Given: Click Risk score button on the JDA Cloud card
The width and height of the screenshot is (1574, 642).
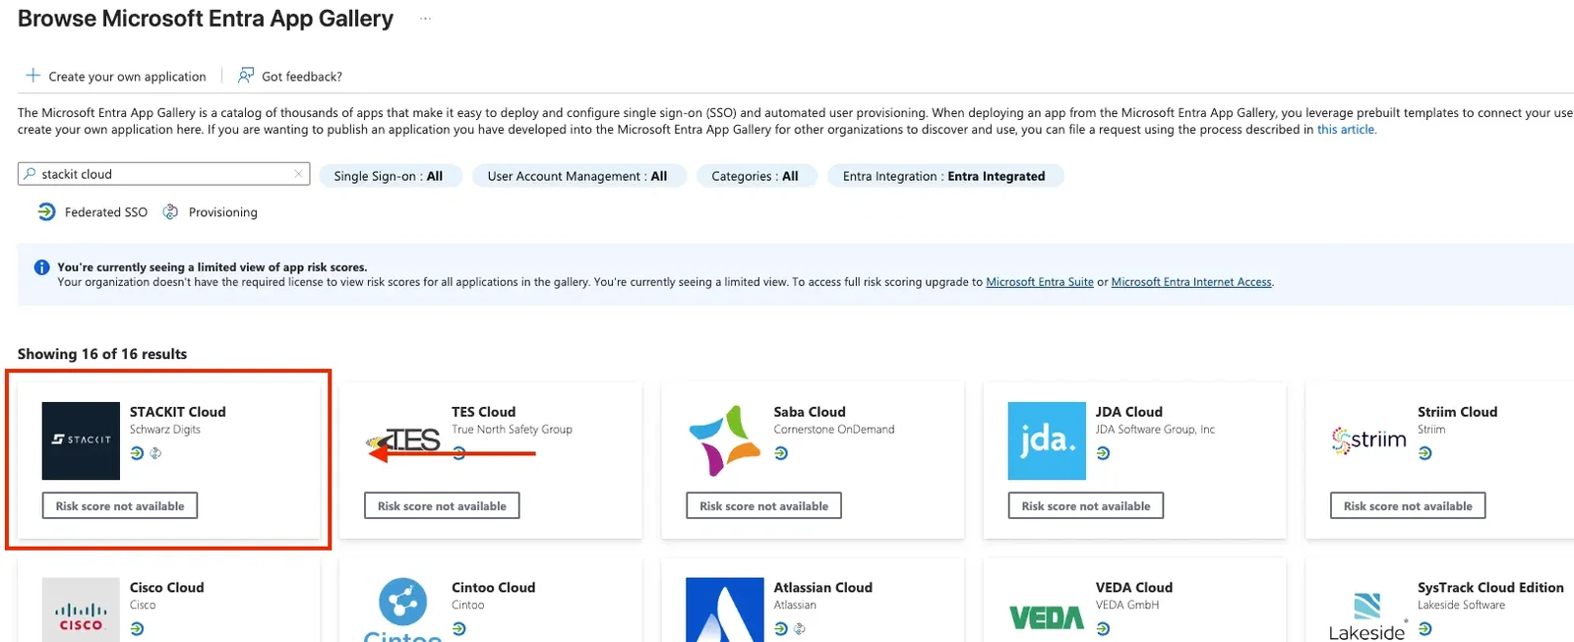Looking at the screenshot, I should point(1086,505).
